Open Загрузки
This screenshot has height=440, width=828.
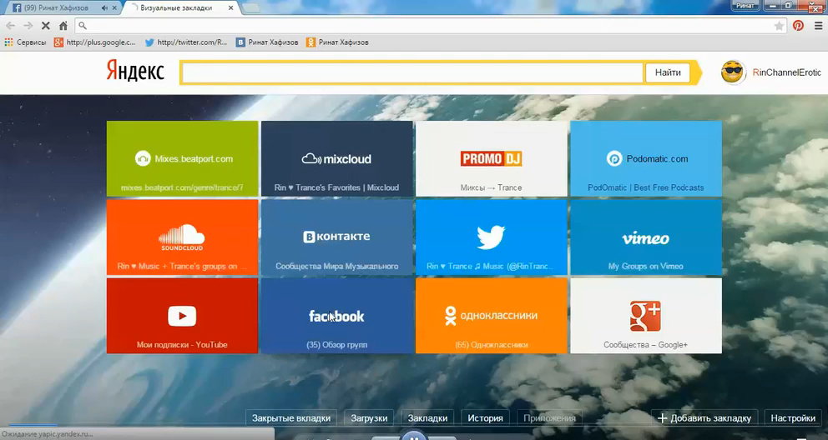click(369, 417)
